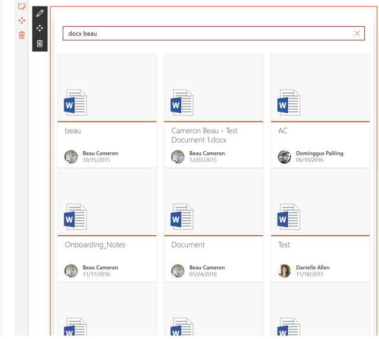Click the date '10/15/2015'
The image size is (379, 339).
(x=97, y=160)
